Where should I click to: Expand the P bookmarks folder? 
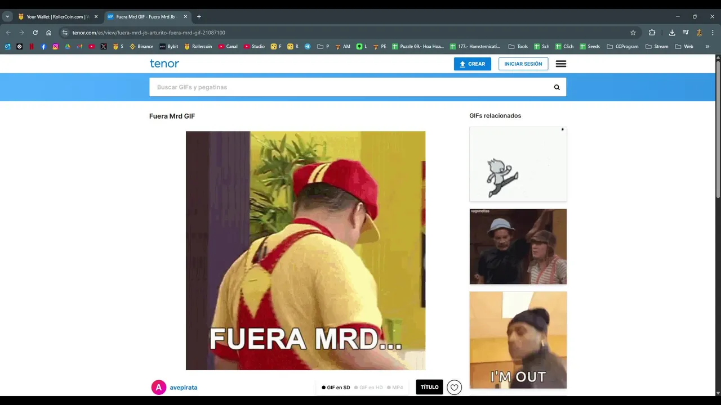[x=323, y=47]
